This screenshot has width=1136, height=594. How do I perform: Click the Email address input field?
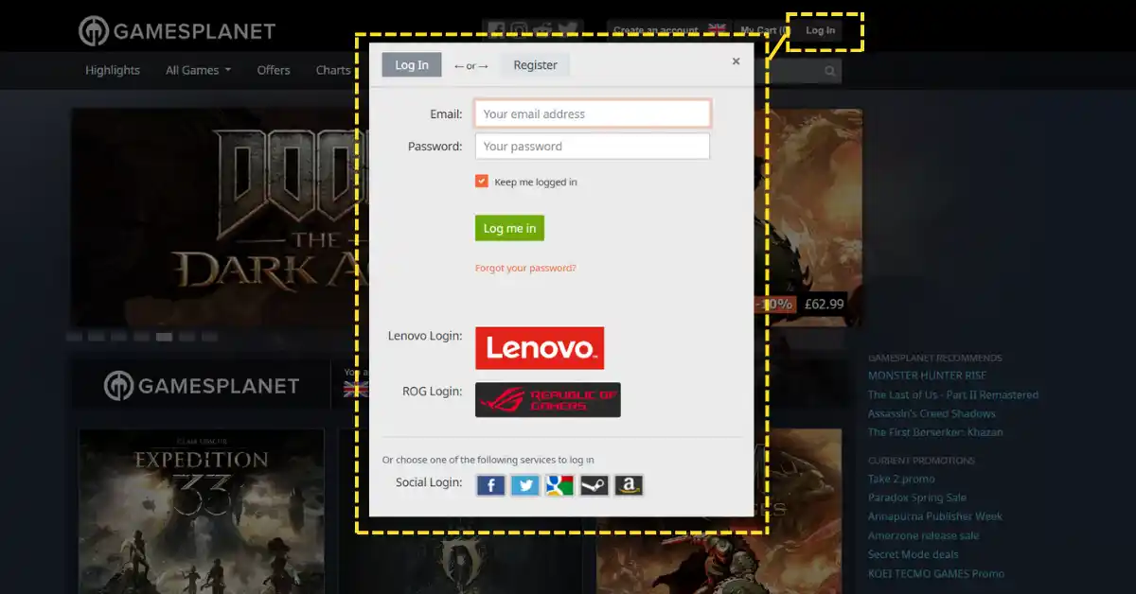tap(592, 113)
